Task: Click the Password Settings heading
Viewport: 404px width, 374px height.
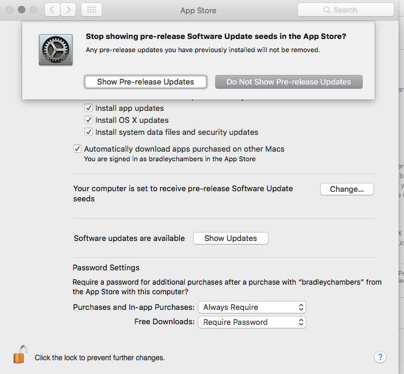Action: 106,268
